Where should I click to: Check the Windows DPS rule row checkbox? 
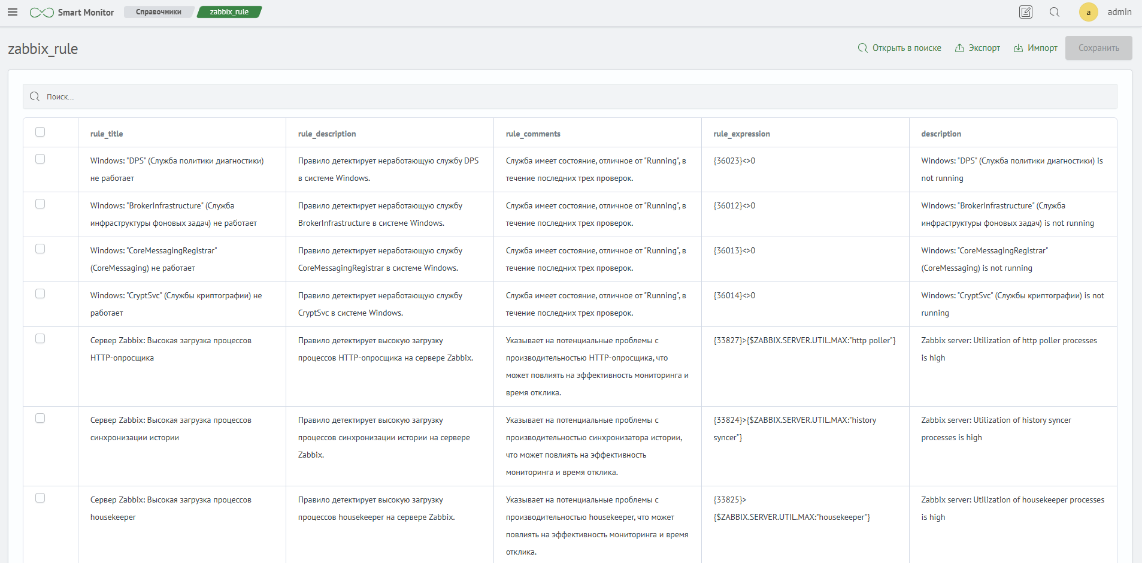40,159
